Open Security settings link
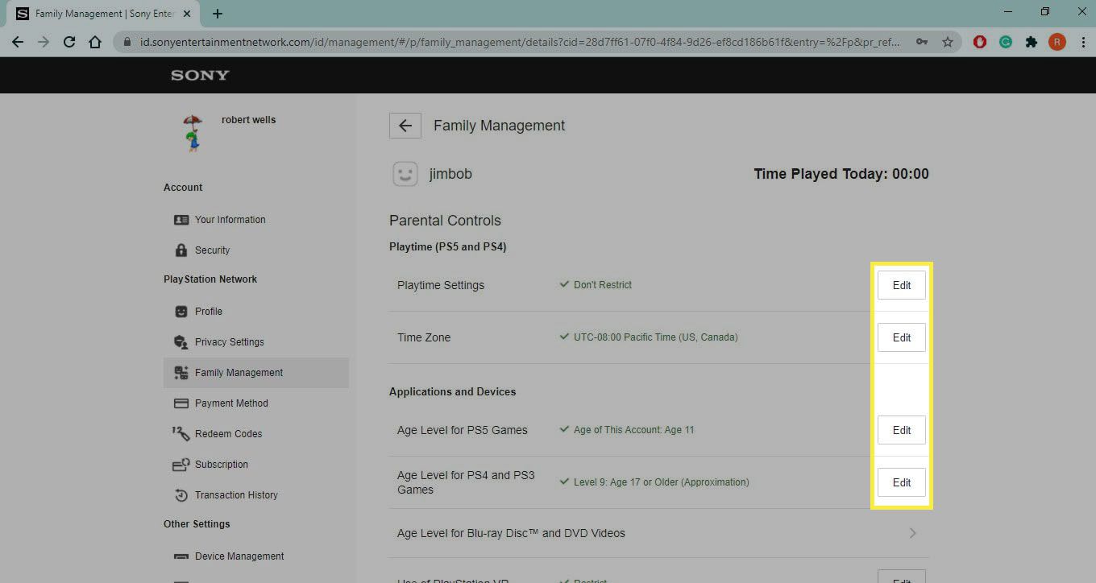This screenshot has height=583, width=1096. (212, 250)
